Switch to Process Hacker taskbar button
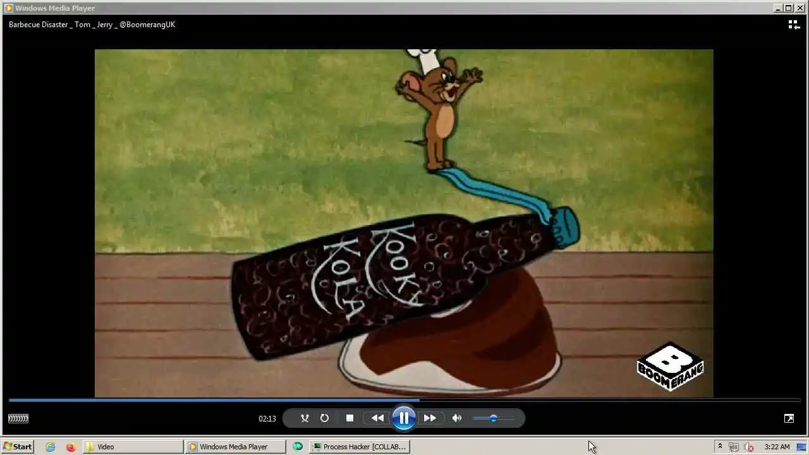Viewport: 809px width, 455px height. coord(360,447)
